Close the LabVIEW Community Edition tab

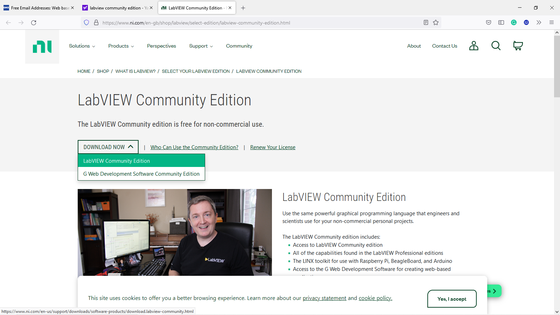[x=230, y=8]
